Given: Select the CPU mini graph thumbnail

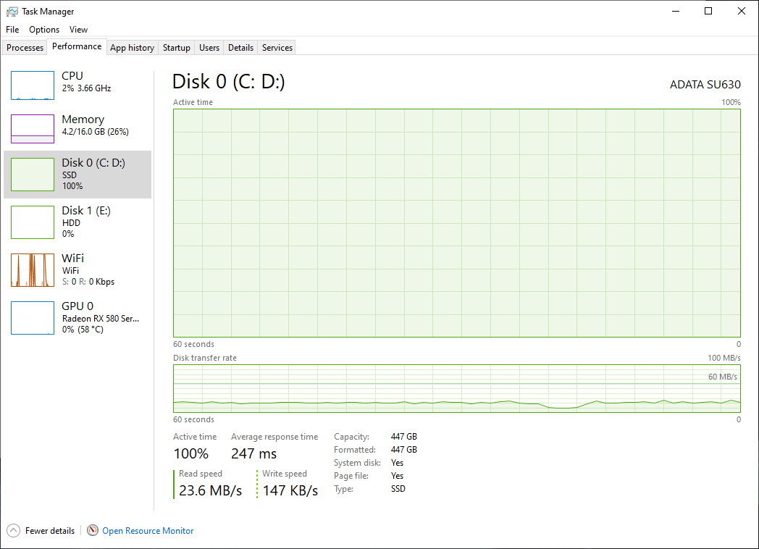Looking at the screenshot, I should tap(33, 85).
